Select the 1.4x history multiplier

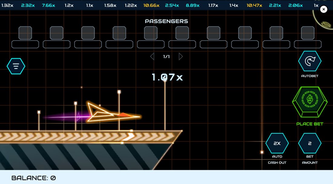click(234, 5)
